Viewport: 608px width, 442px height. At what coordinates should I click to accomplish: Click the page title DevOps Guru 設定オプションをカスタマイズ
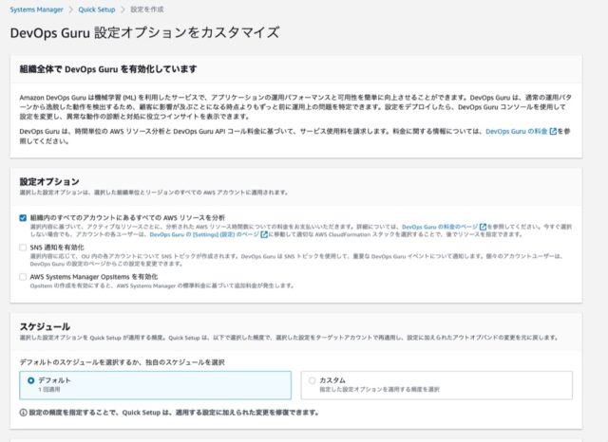144,32
